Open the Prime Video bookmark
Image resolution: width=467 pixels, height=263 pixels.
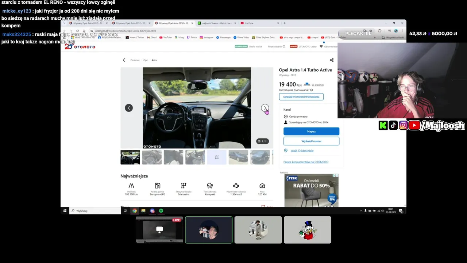[x=241, y=37]
